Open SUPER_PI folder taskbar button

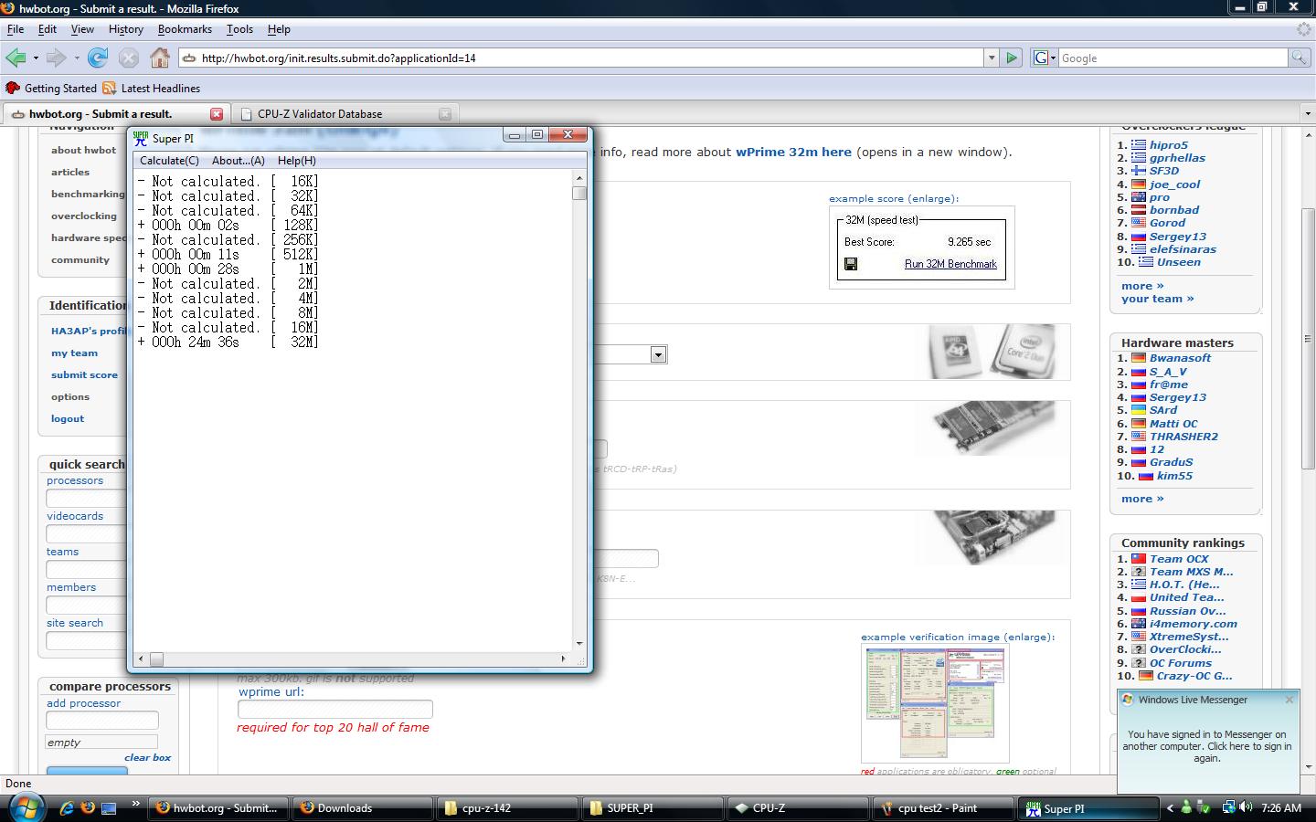click(x=652, y=808)
